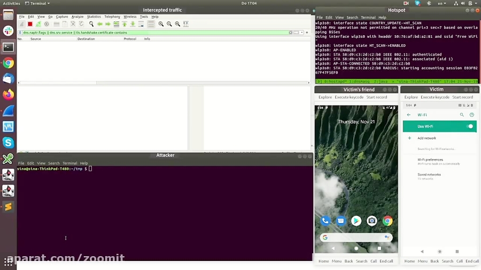Viewport: 481px width, 270px height.
Task: Open Skype from the Ubuntu dock
Action: (x=8, y=142)
